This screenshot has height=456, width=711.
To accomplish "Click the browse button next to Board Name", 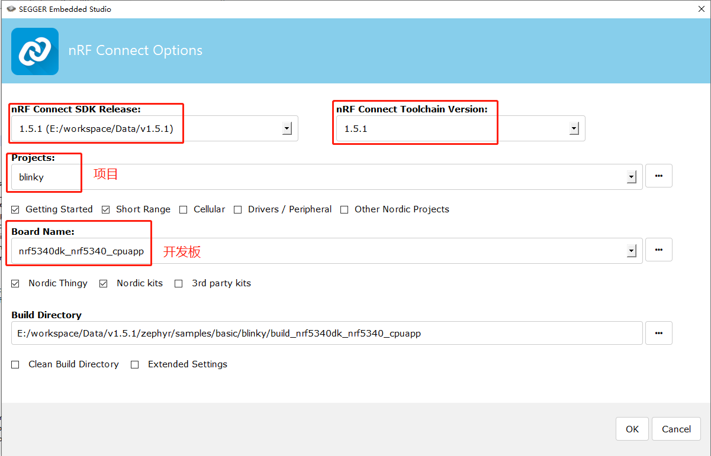I will coord(659,250).
